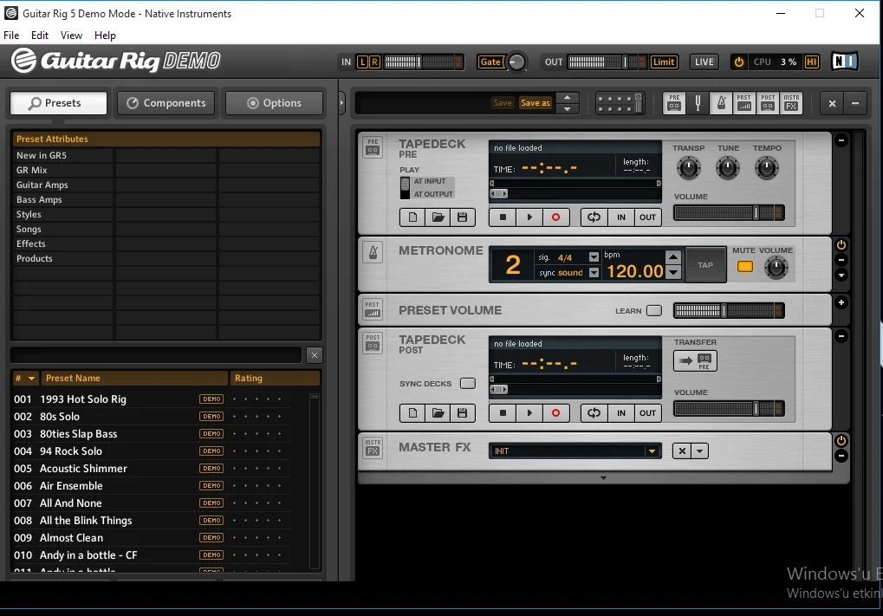Tap tempo with TAP button
Image resolution: width=883 pixels, height=616 pixels.
(x=705, y=264)
